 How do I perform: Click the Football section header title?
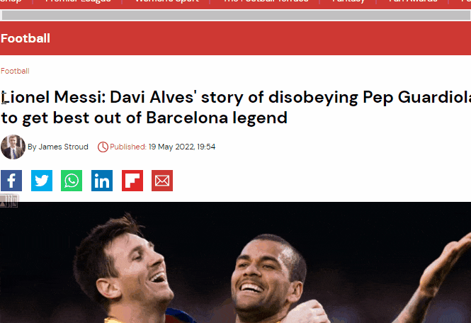(25, 38)
